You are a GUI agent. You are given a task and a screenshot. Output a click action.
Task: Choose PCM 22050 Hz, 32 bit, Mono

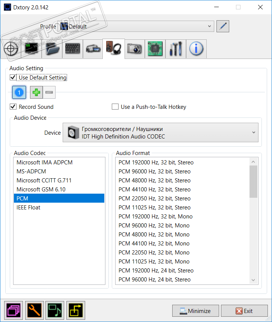pos(182,253)
